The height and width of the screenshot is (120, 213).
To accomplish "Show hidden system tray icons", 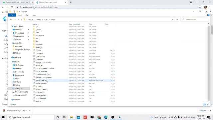I will (169, 117).
